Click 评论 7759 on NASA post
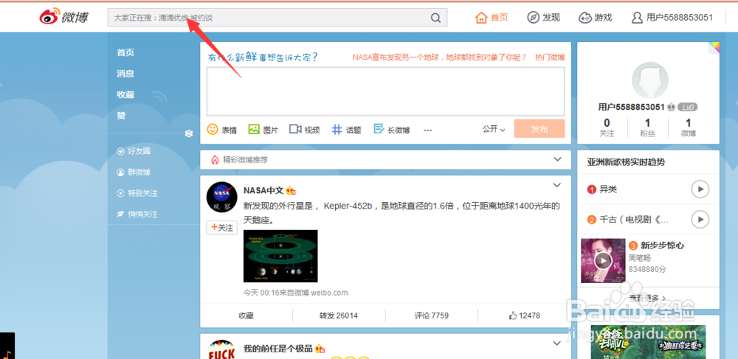 [x=432, y=316]
